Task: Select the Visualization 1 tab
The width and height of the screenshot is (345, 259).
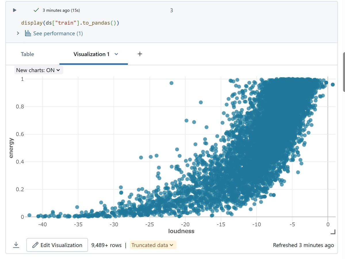Action: coord(91,54)
